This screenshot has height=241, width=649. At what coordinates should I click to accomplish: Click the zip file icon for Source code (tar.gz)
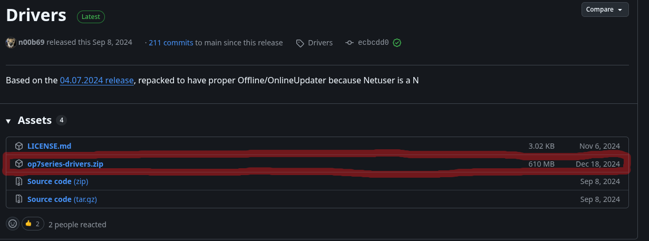coord(19,199)
